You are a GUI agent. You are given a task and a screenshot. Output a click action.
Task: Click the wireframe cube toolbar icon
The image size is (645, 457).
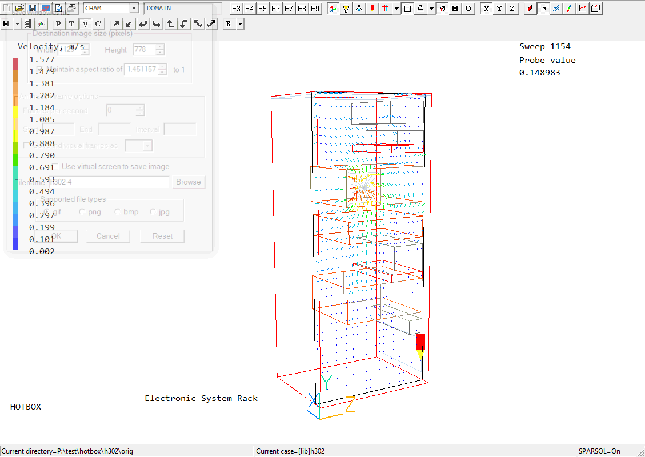click(x=596, y=8)
